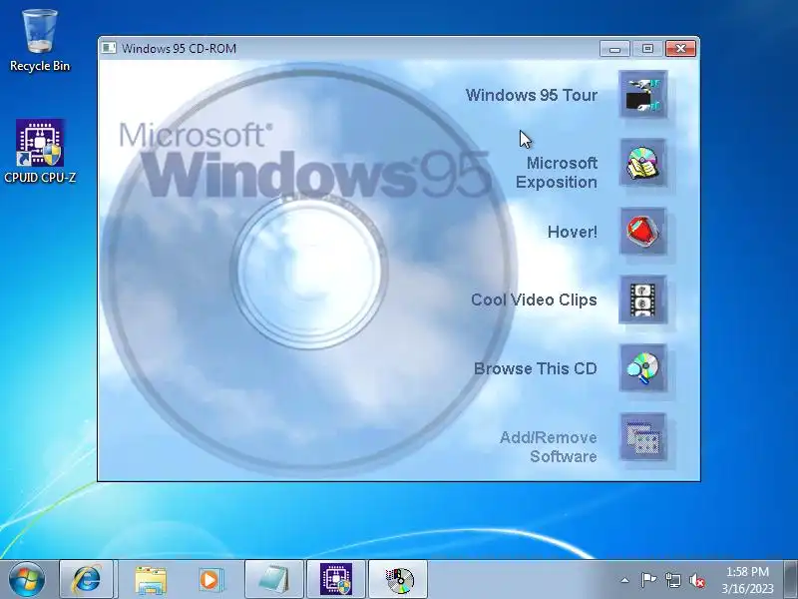Switch to CPU-Z in the taskbar

pyautogui.click(x=336, y=579)
